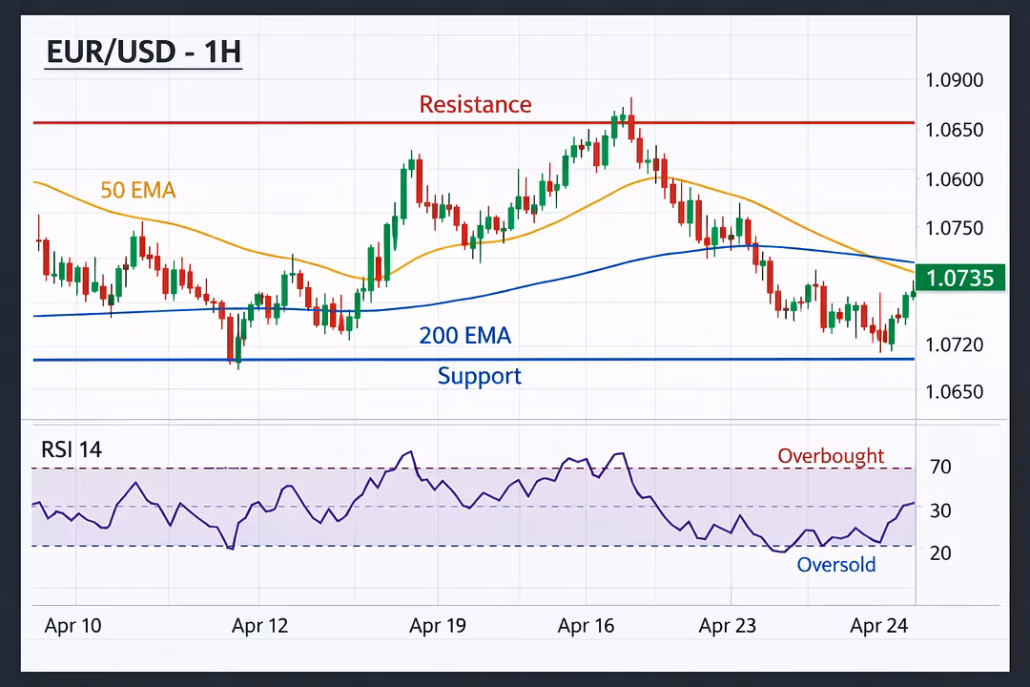
Task: Select the blue 200 EMA label
Action: tap(464, 336)
